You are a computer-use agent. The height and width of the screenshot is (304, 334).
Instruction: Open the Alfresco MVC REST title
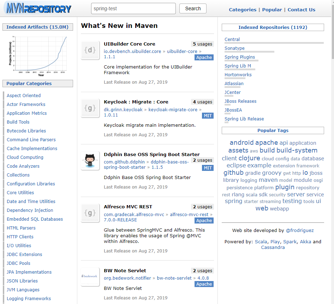(x=128, y=207)
